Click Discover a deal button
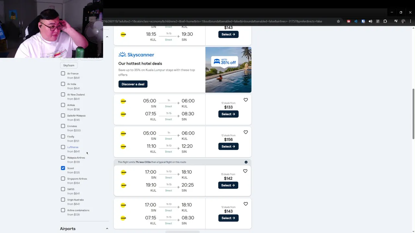The width and height of the screenshot is (415, 233). coord(133,84)
